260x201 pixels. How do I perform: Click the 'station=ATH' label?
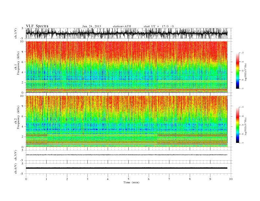[122, 26]
